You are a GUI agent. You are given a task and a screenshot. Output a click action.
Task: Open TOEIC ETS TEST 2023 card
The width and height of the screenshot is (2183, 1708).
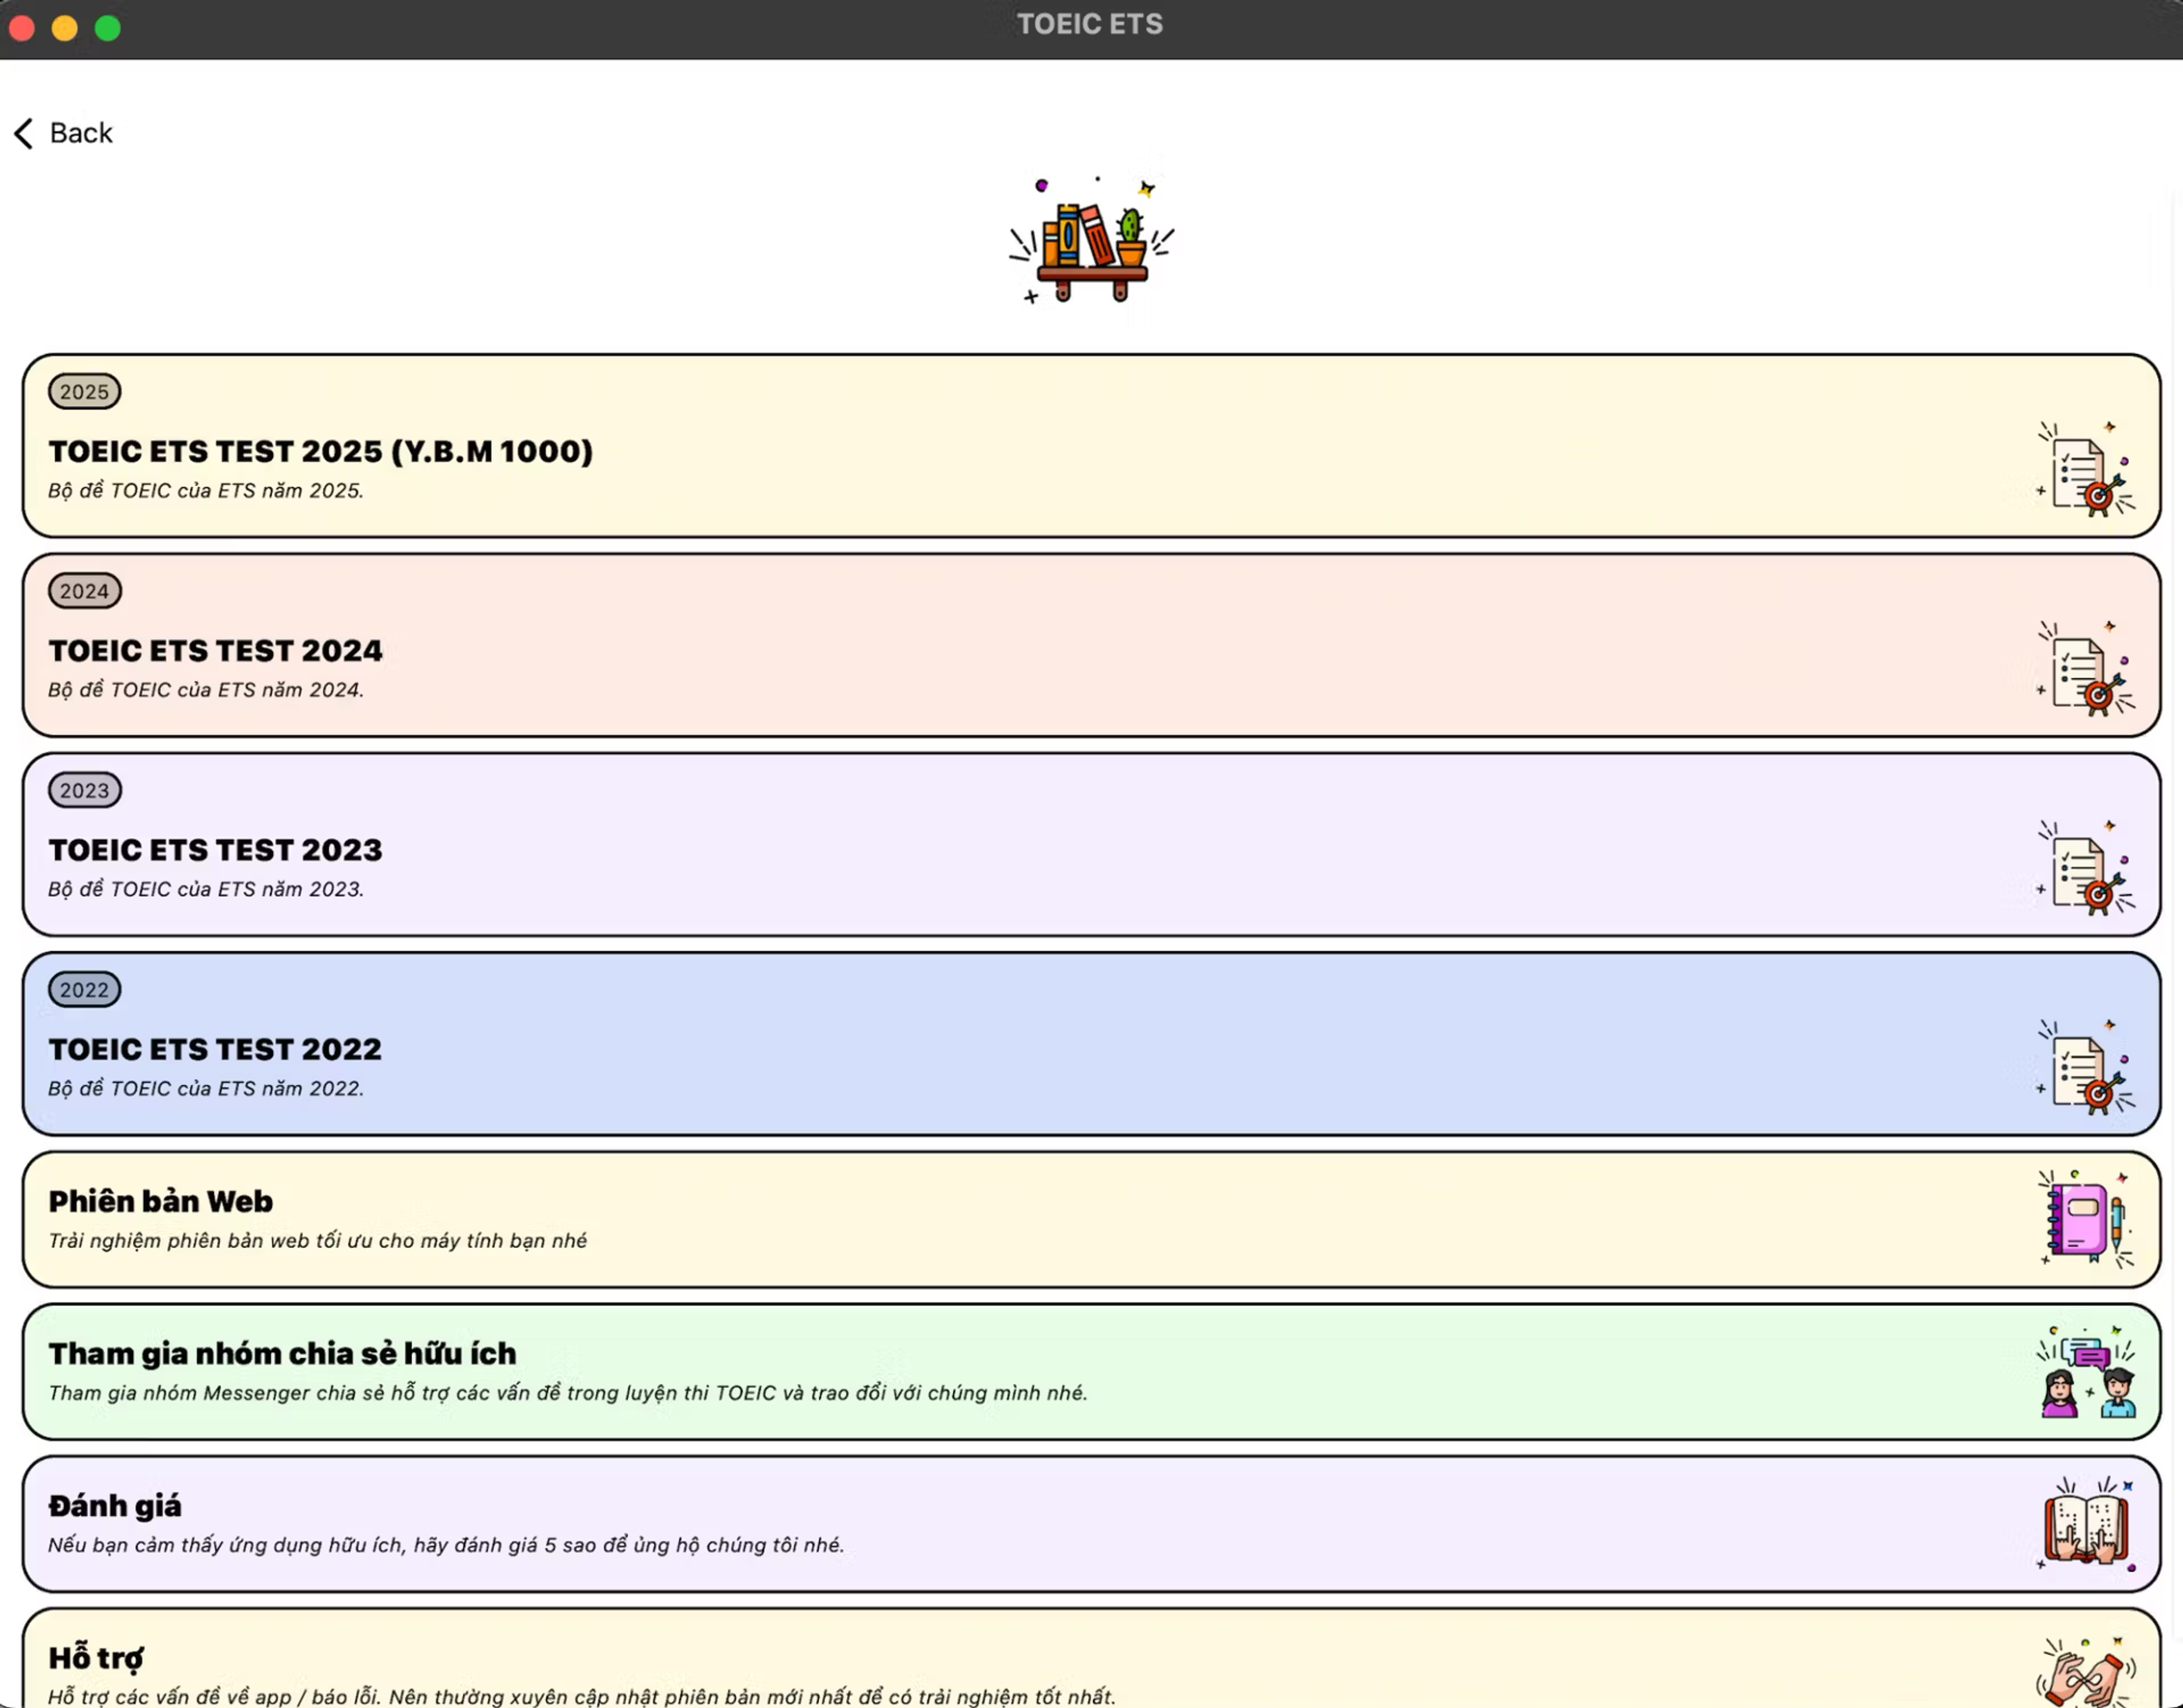pyautogui.click(x=1091, y=845)
